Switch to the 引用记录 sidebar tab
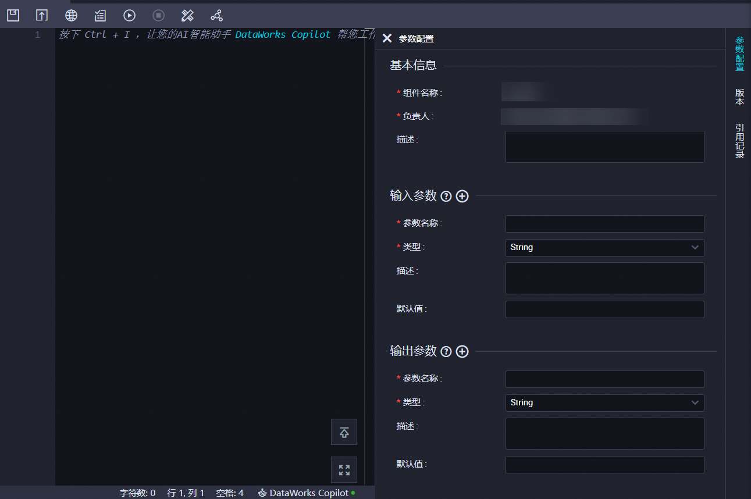The height and width of the screenshot is (499, 751). tap(739, 141)
